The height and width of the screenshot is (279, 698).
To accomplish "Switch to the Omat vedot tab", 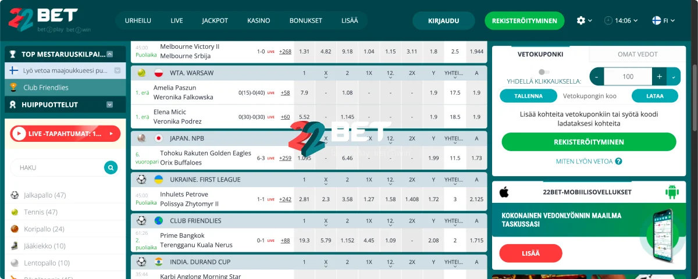I will (638, 54).
